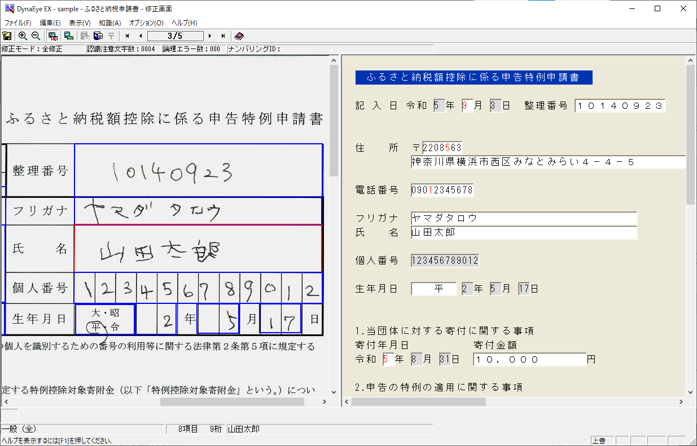Click the 記入日 month field showing 9

click(x=467, y=105)
